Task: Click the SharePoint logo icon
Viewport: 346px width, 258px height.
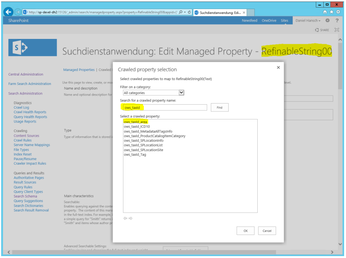Action: (32, 48)
